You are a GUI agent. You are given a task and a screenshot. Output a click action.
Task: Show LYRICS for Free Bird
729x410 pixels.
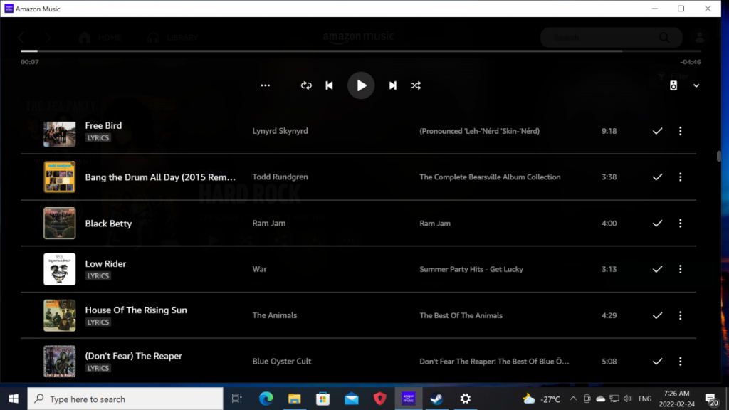98,137
